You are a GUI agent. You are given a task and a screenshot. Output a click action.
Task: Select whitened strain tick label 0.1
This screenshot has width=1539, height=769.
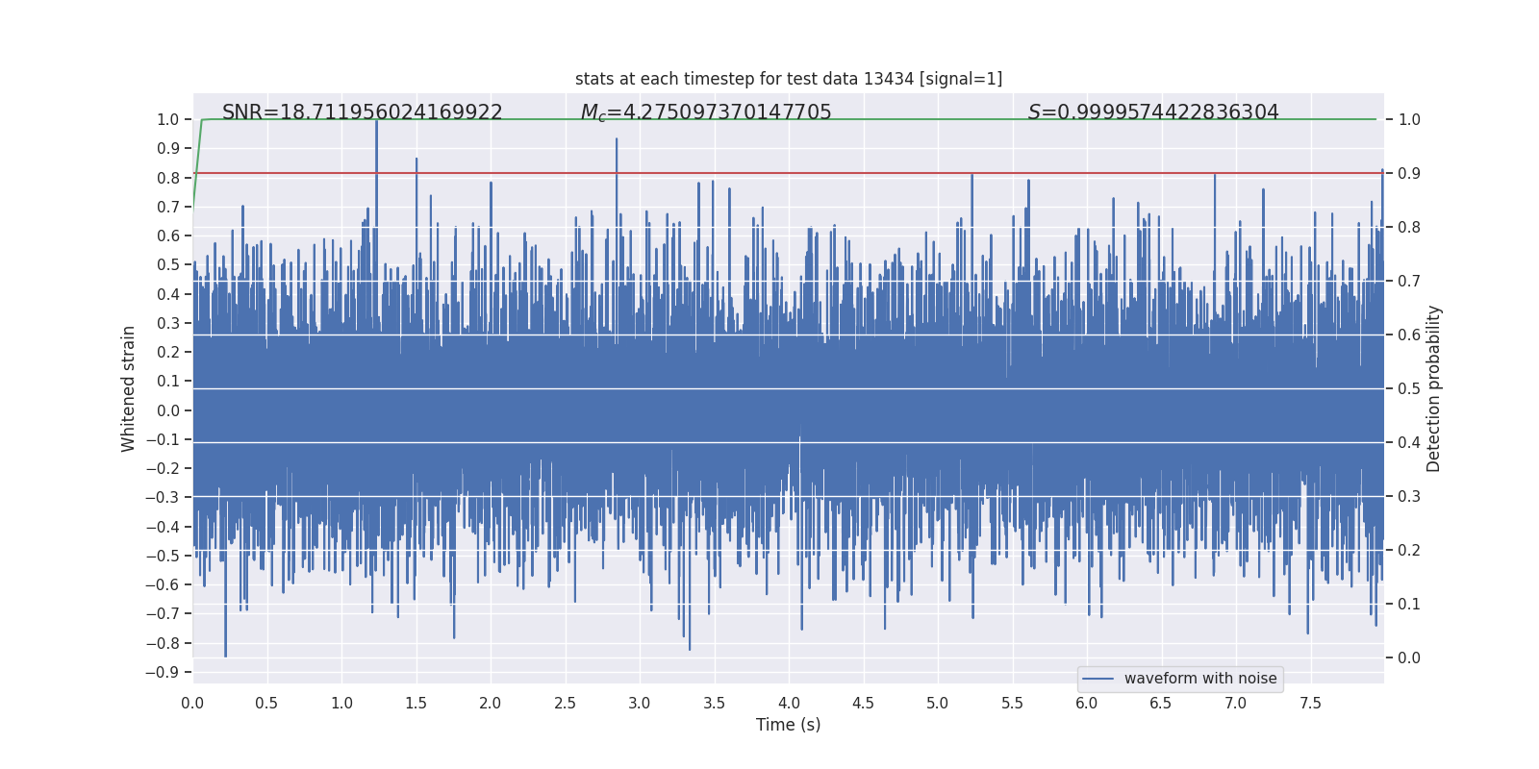point(168,382)
